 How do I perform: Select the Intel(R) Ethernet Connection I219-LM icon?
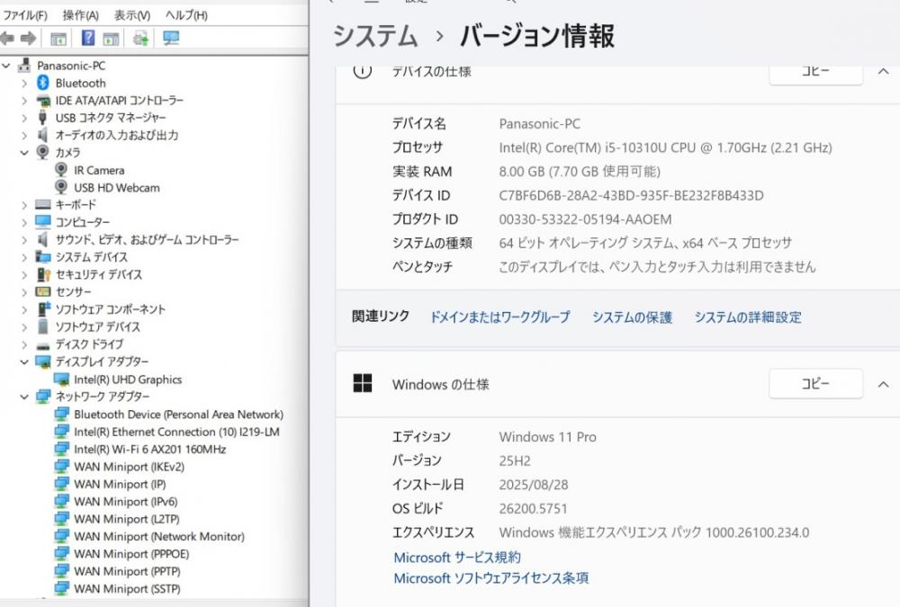pos(61,432)
